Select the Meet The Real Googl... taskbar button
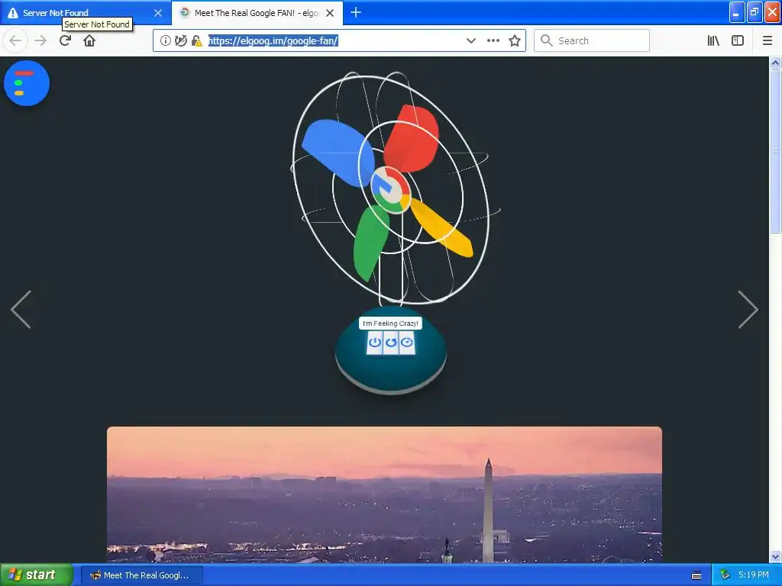This screenshot has height=586, width=782. click(x=141, y=575)
